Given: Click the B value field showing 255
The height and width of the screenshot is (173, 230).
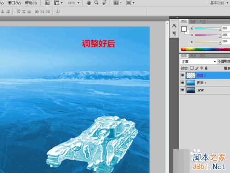Looking at the screenshot, I should coord(226,42).
